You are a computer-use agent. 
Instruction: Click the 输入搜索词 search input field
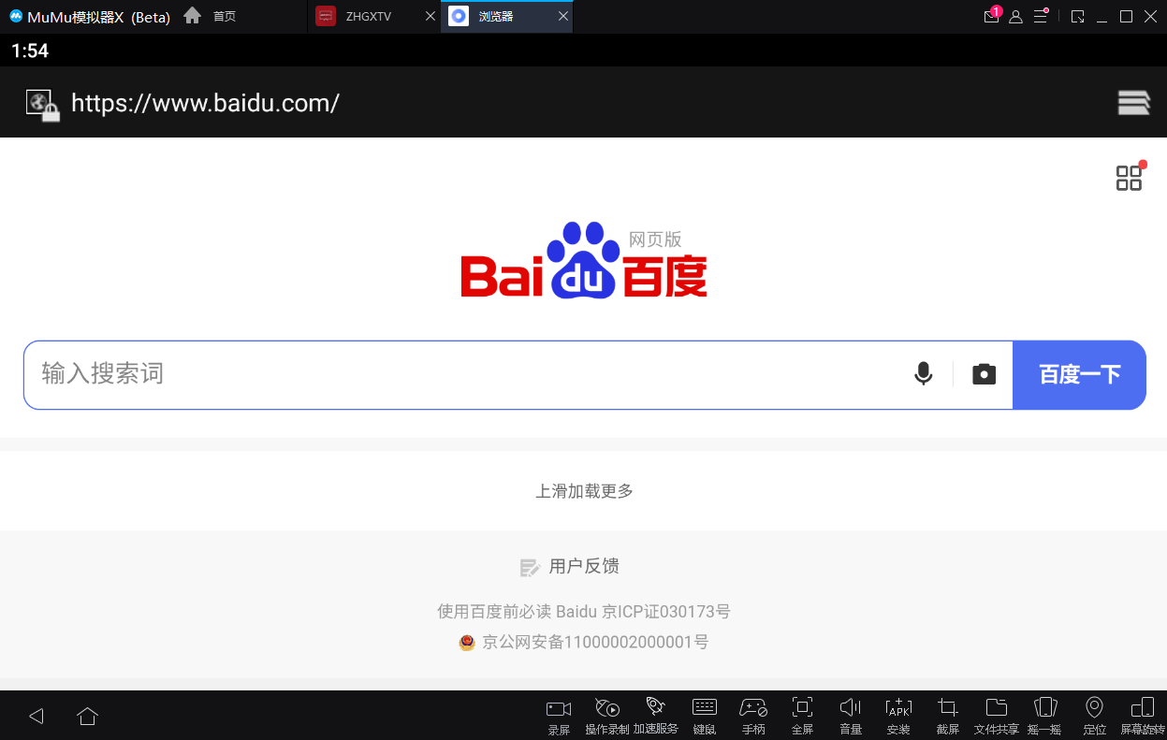(x=468, y=374)
